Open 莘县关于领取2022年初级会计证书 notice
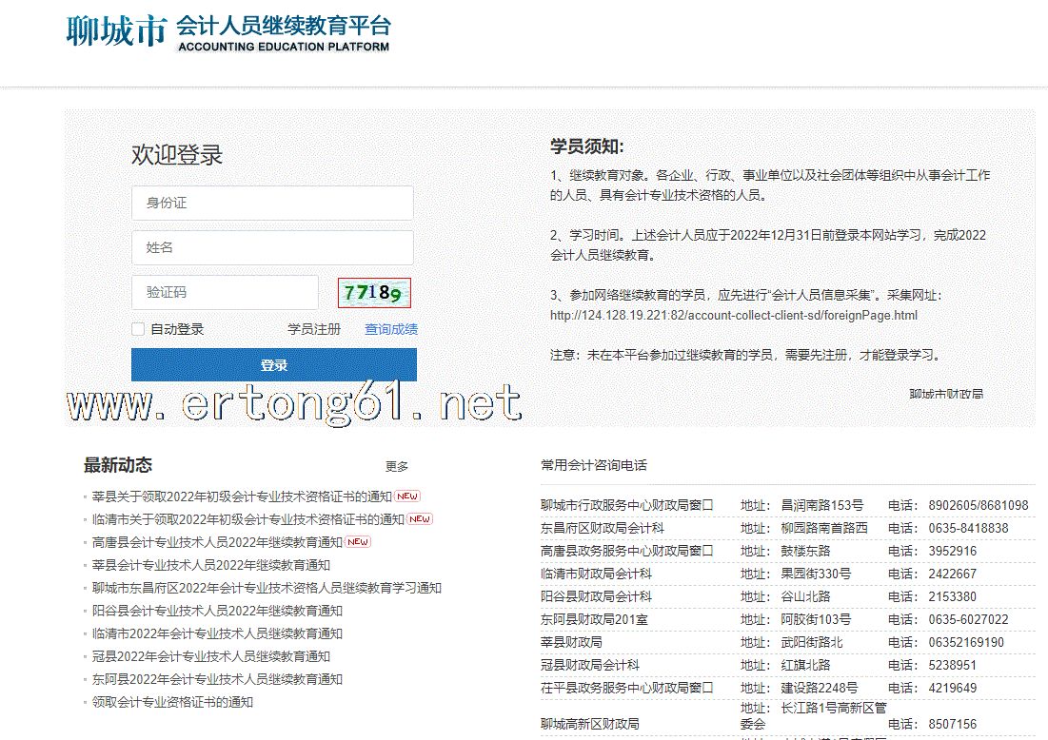 coord(242,497)
